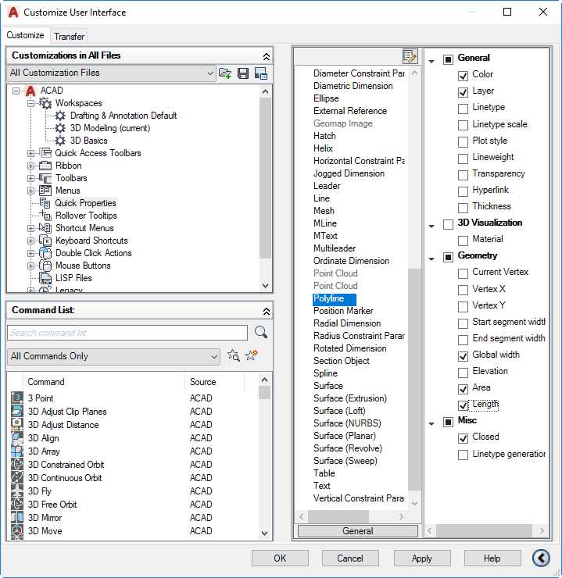The width and height of the screenshot is (562, 578).
Task: Click the Quick Properties node icon
Action: pos(45,203)
